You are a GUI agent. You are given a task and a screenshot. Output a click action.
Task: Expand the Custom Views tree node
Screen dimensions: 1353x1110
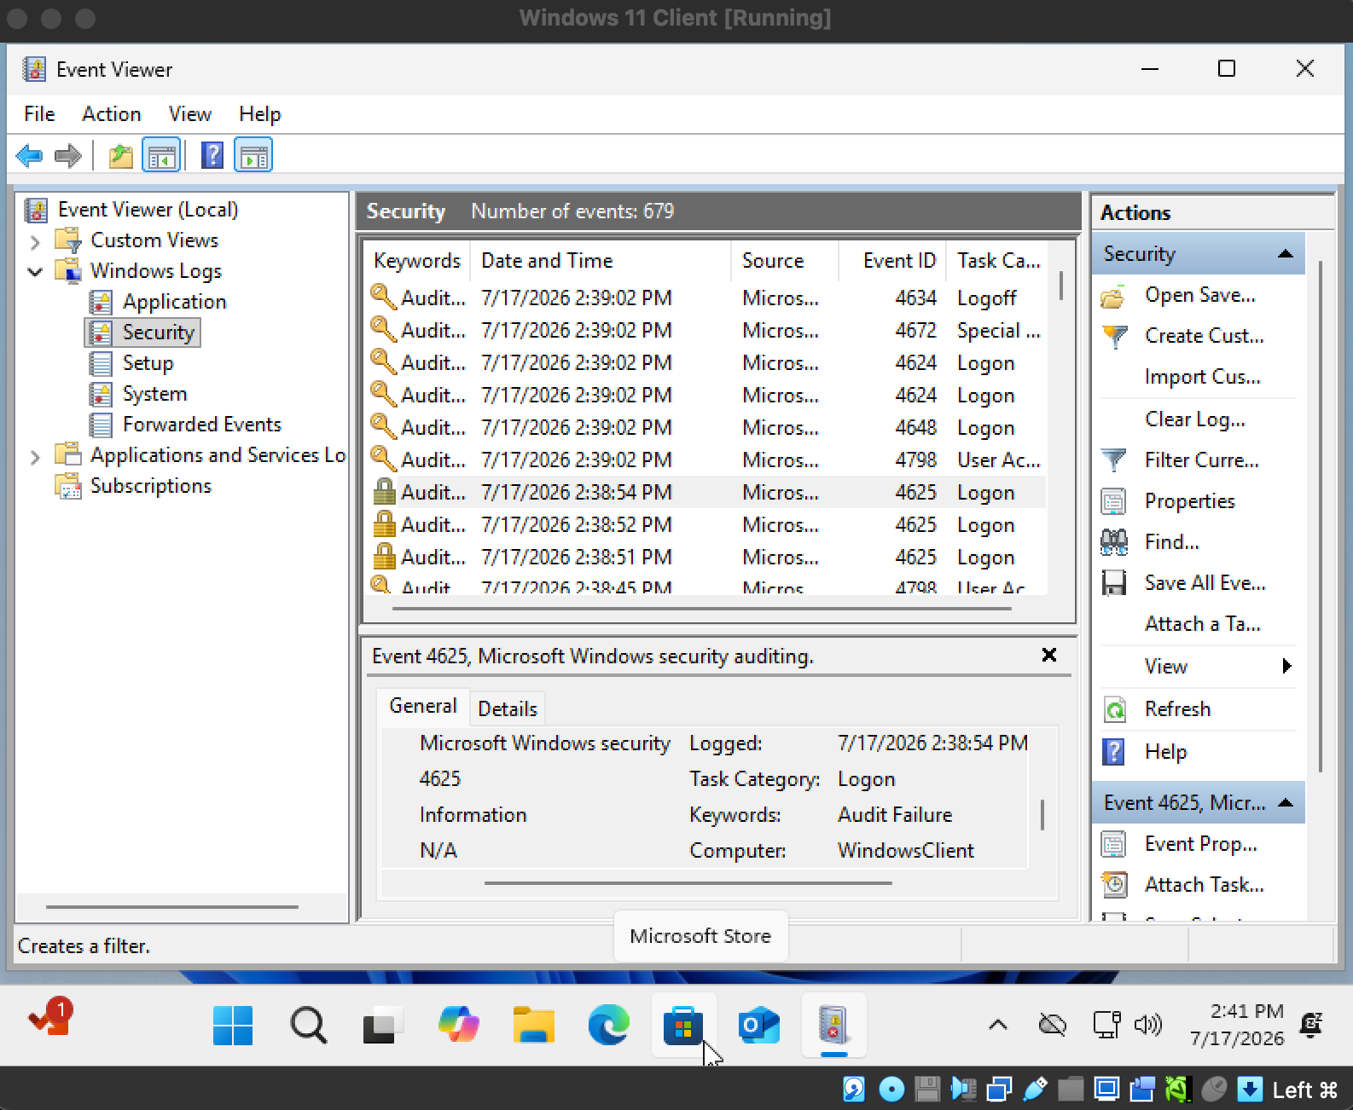35,242
